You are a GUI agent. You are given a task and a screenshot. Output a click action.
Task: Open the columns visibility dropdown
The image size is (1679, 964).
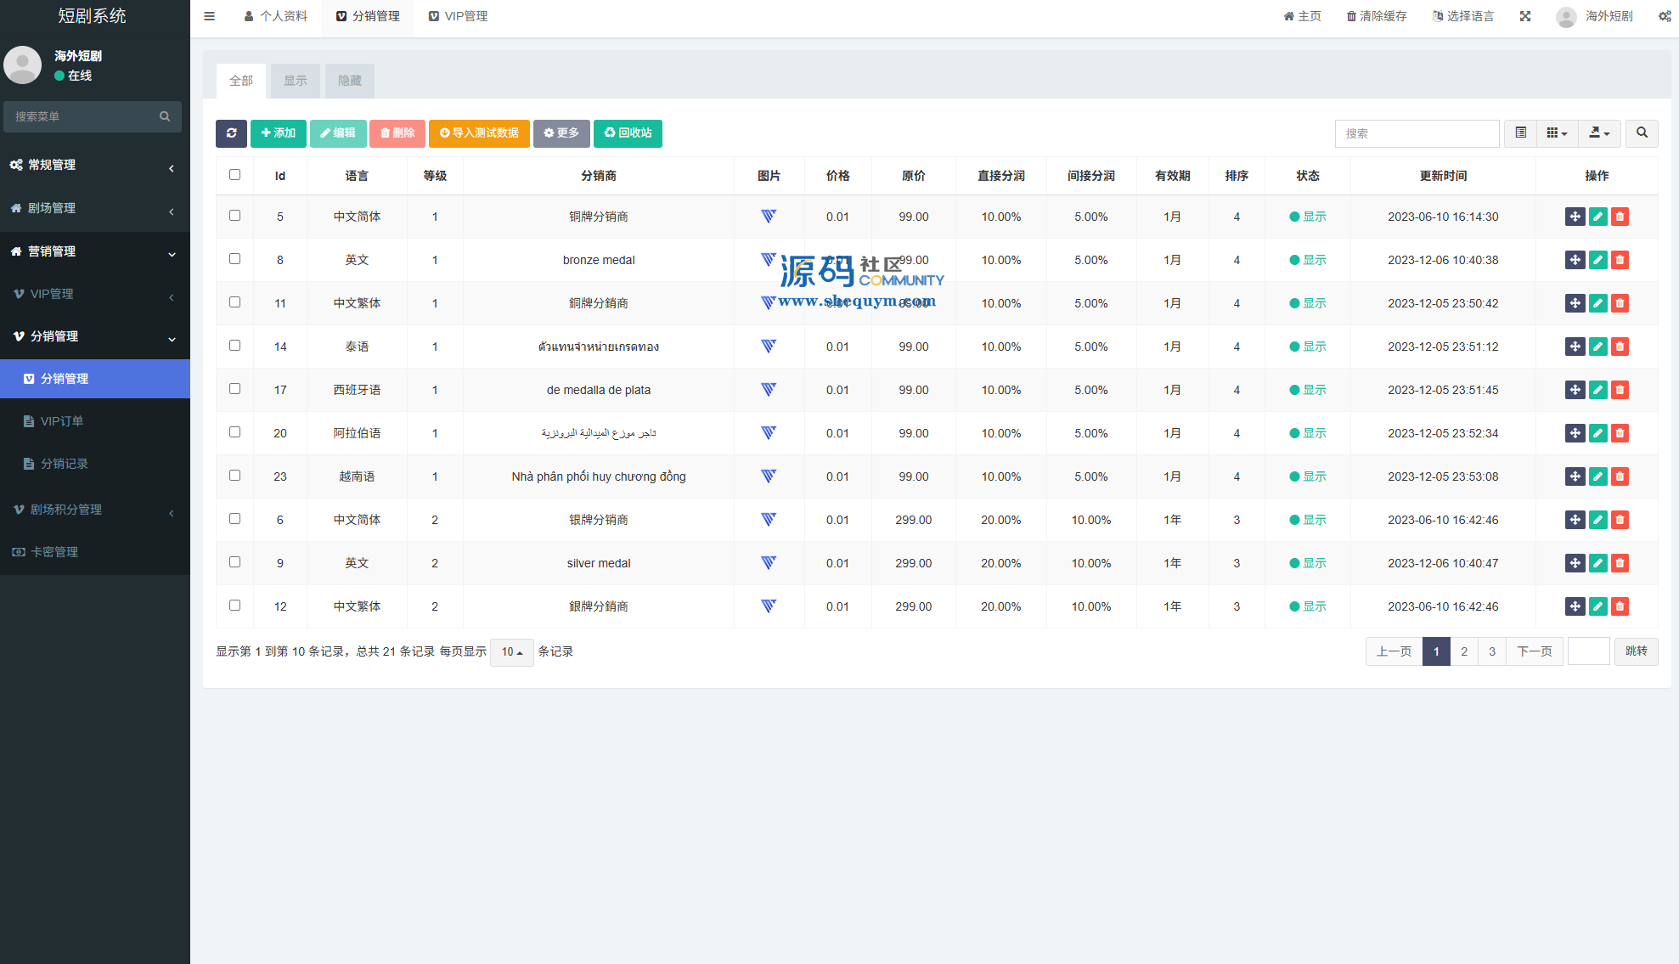click(x=1557, y=133)
